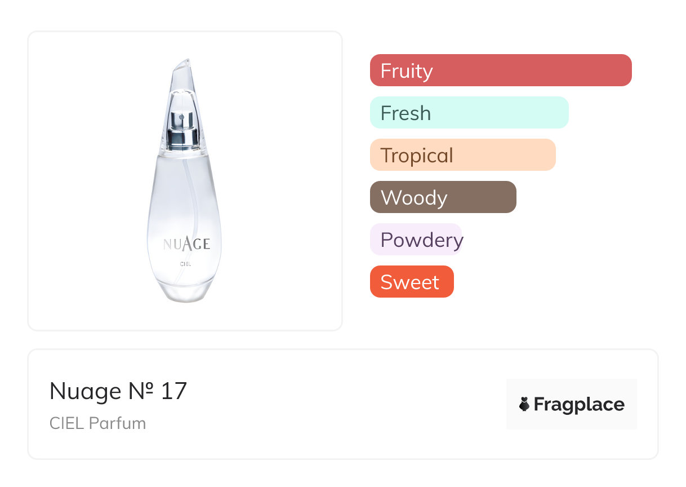Click the lavender Powdery accord bar
Image resolution: width=686 pixels, height=487 pixels.
(416, 240)
